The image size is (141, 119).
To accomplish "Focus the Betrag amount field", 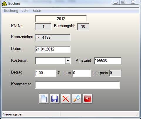I will 46,73.
